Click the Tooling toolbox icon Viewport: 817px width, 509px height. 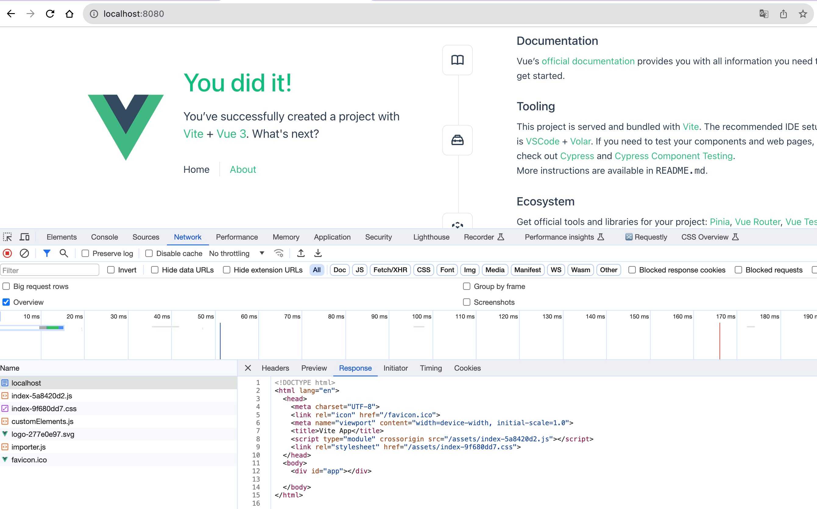(458, 140)
